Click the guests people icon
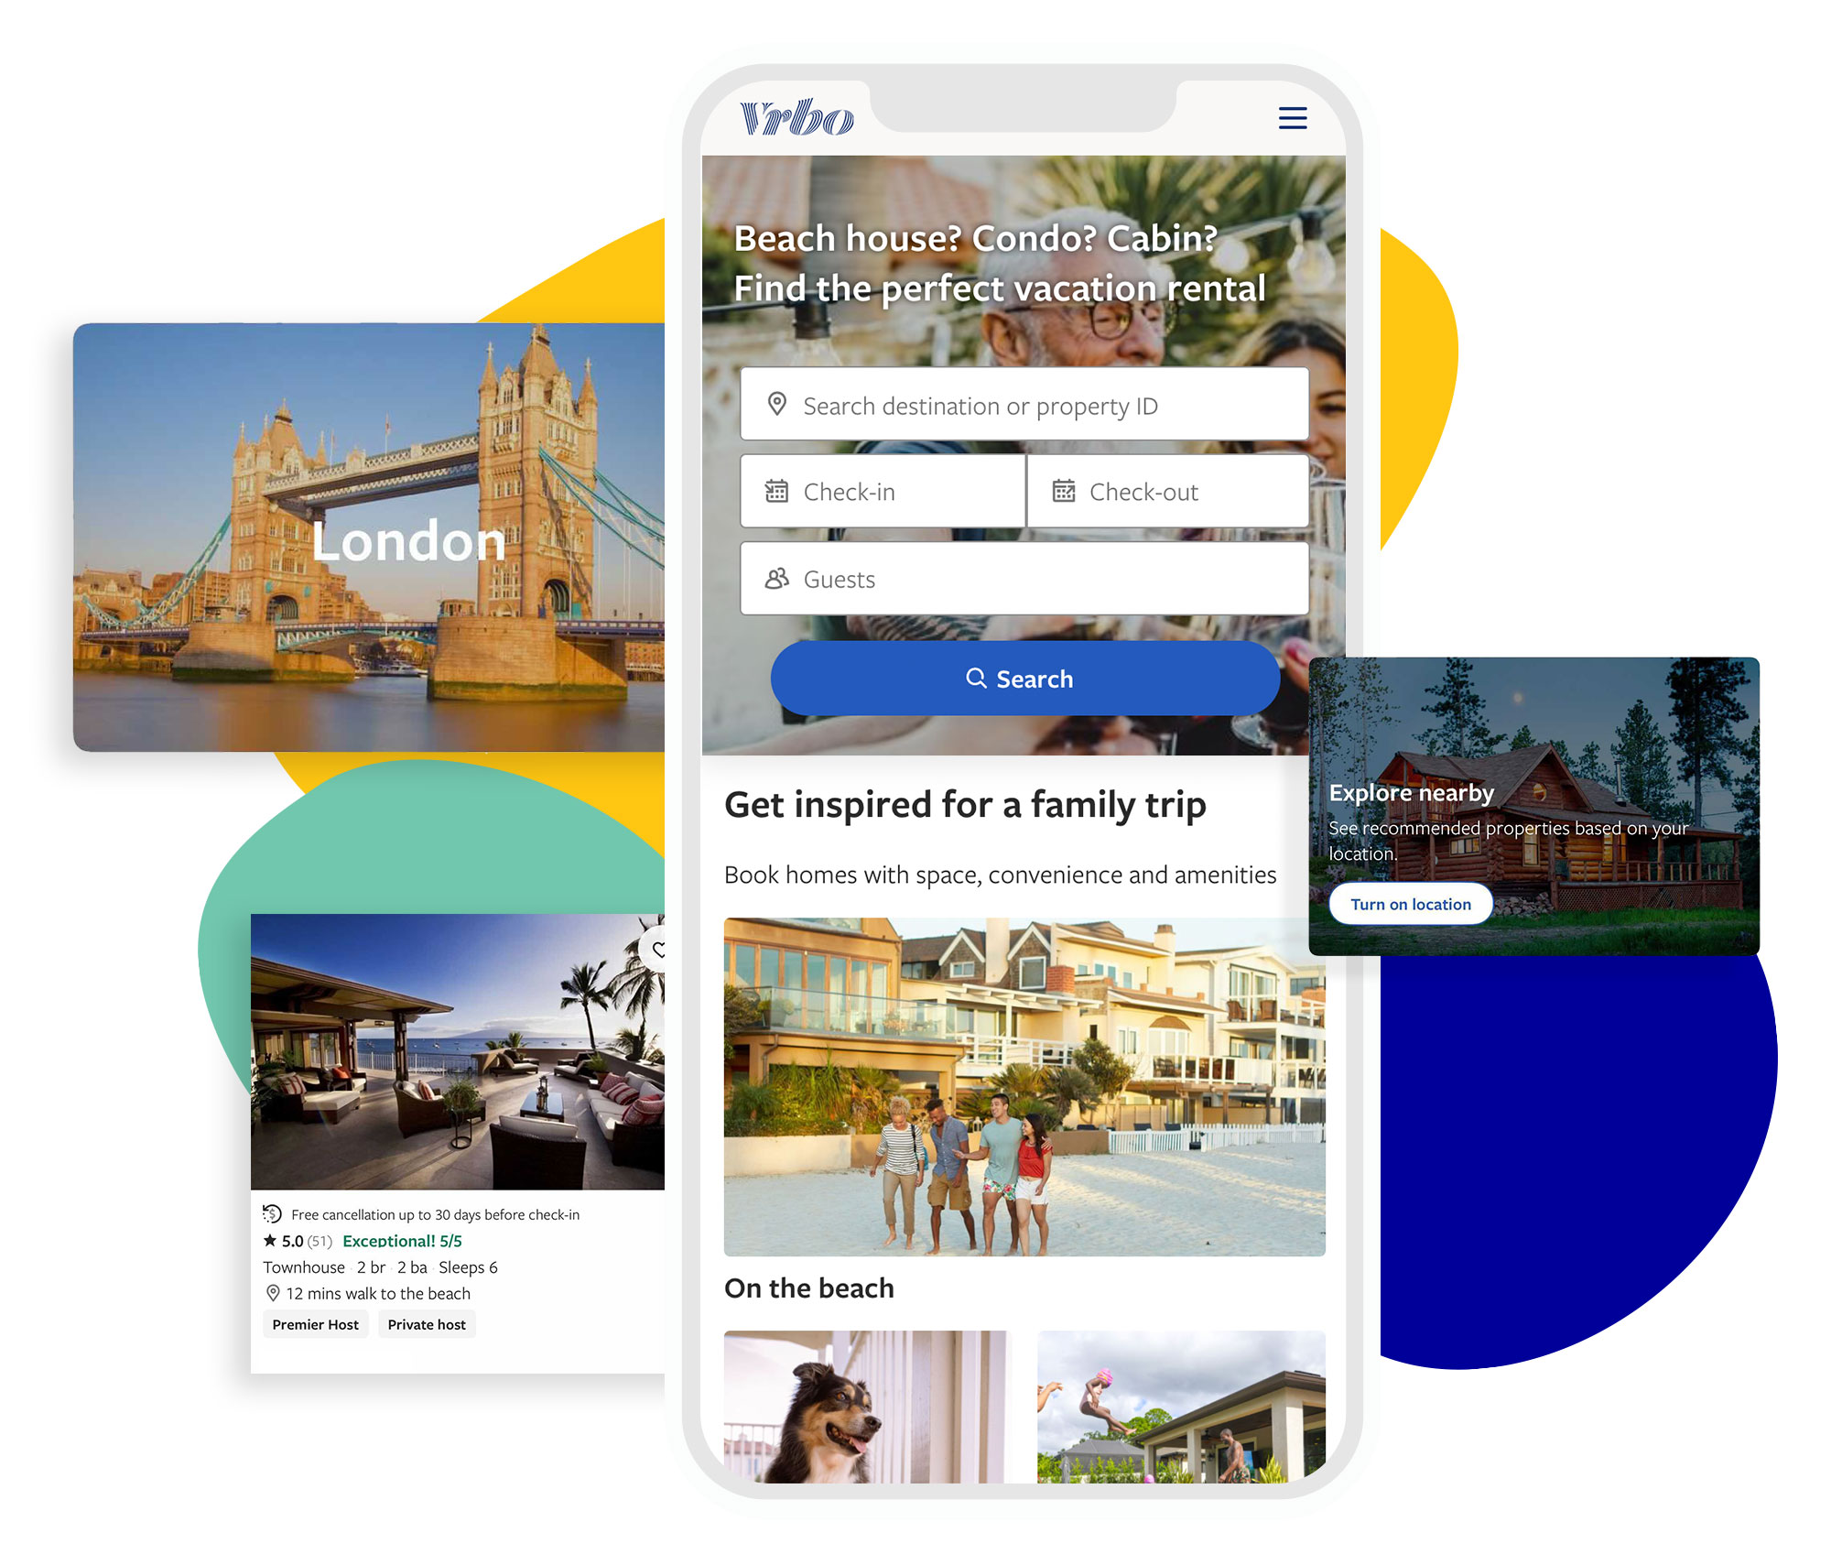This screenshot has height=1565, width=1831. [775, 578]
